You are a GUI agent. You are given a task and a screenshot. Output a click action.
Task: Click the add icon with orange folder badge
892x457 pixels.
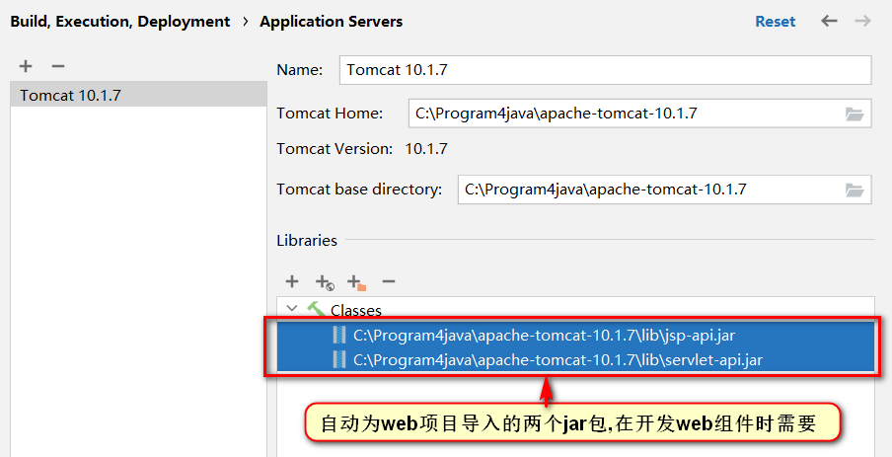356,282
